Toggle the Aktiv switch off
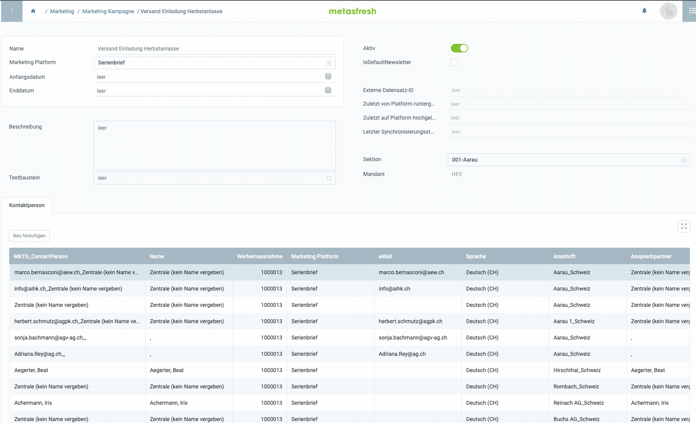 (x=459, y=48)
